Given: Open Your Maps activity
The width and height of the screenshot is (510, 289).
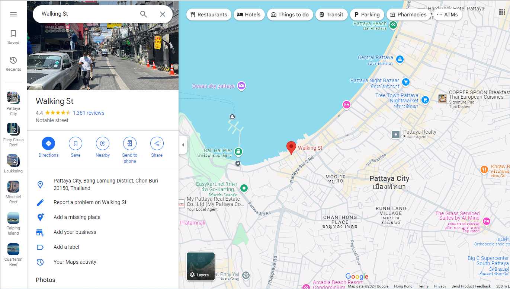Looking at the screenshot, I should 103,262.
